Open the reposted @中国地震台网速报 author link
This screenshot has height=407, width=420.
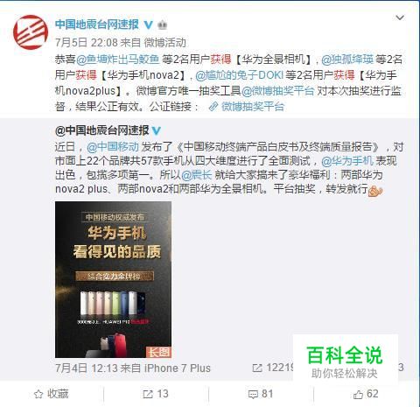click(x=102, y=130)
